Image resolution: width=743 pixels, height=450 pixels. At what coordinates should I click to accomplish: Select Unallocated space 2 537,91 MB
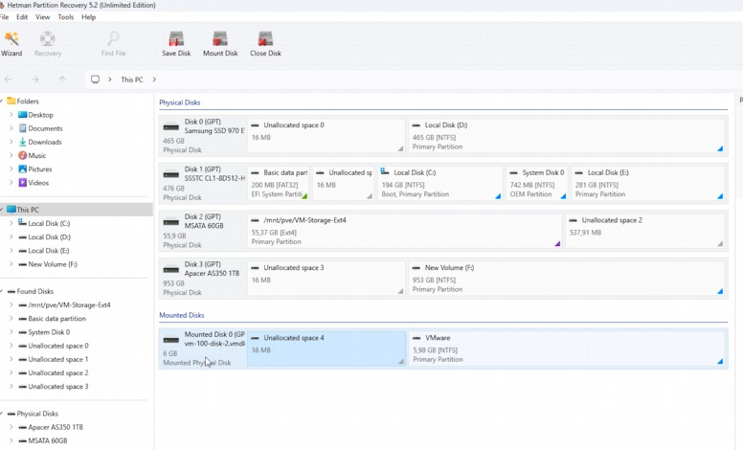(x=645, y=231)
